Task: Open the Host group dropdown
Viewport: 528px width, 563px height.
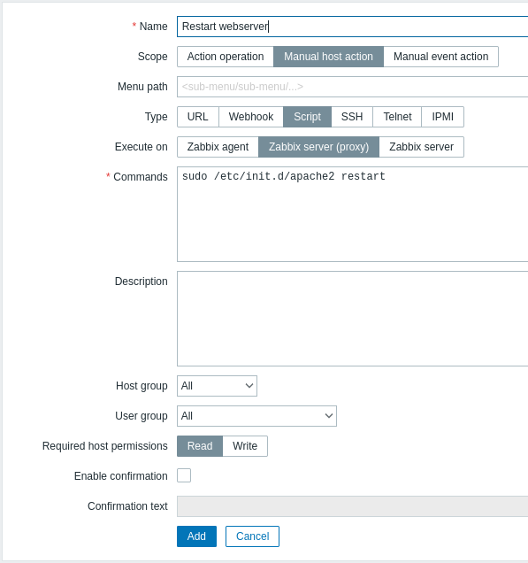Action: pyautogui.click(x=217, y=386)
